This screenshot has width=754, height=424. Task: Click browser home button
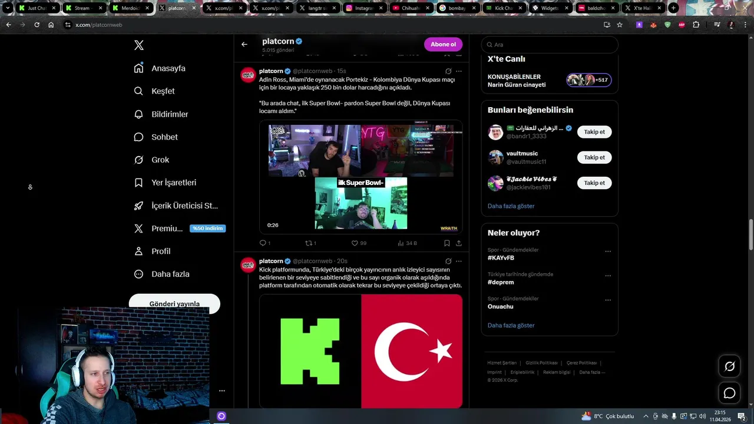(x=51, y=25)
